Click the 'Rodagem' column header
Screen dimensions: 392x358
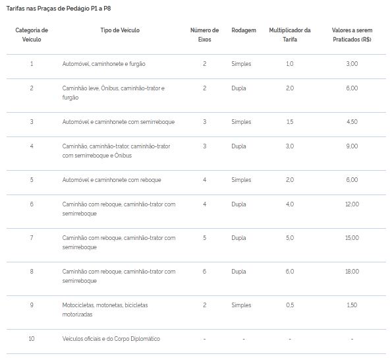tap(244, 30)
